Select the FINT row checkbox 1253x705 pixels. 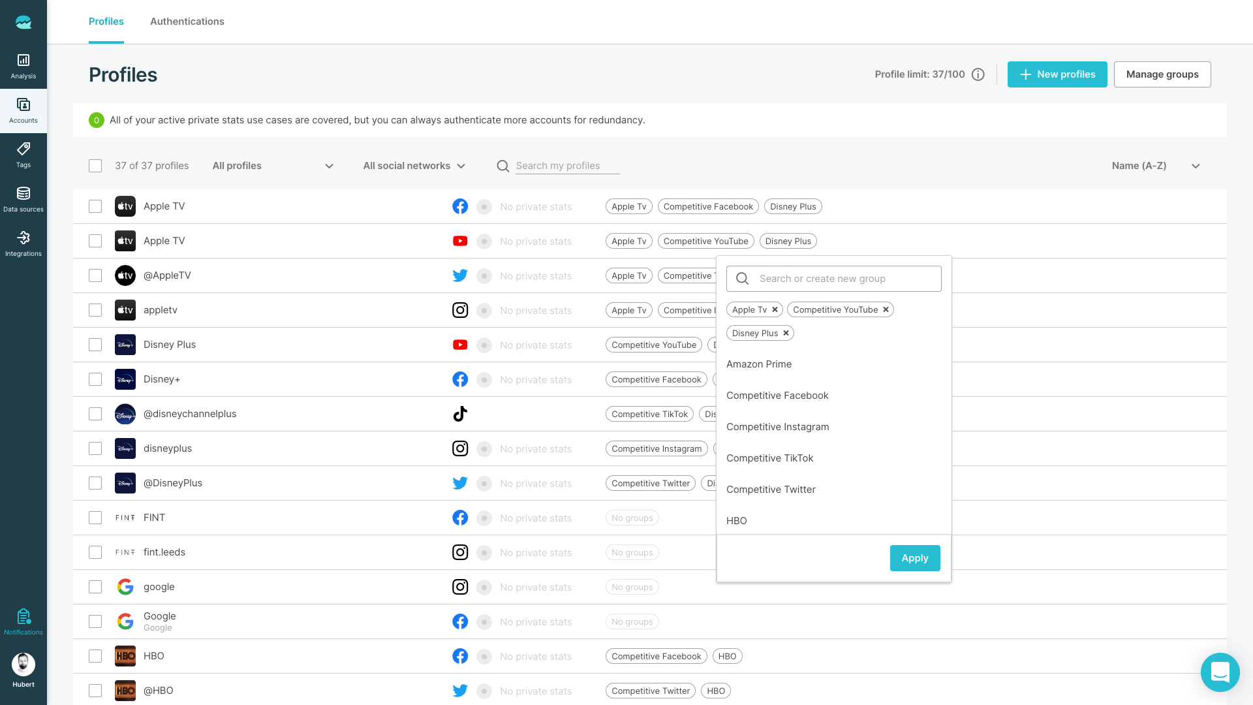[x=95, y=518]
